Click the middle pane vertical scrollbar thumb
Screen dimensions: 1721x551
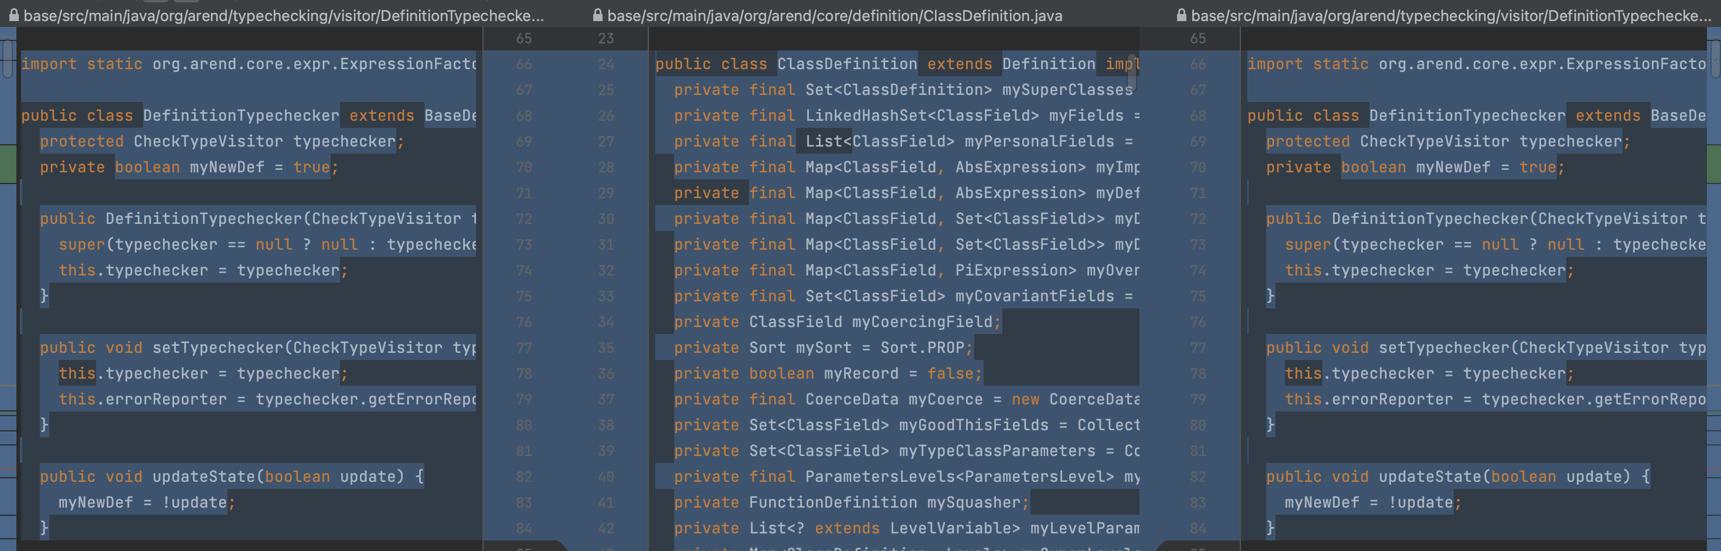pos(1131,72)
